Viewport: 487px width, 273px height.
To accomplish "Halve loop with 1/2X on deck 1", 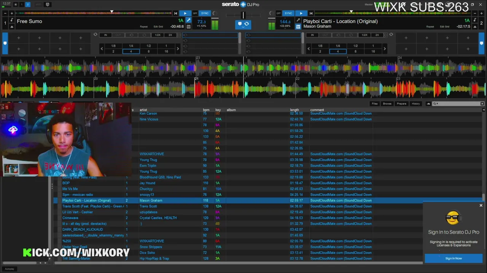I will pos(158,35).
